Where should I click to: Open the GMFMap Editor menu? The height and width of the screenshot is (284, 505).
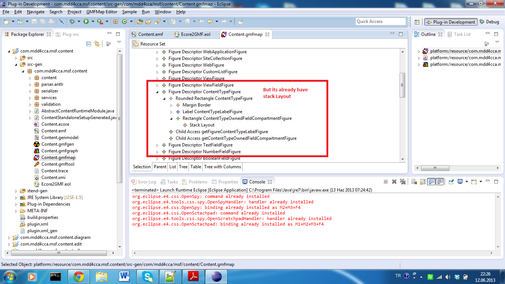click(102, 12)
